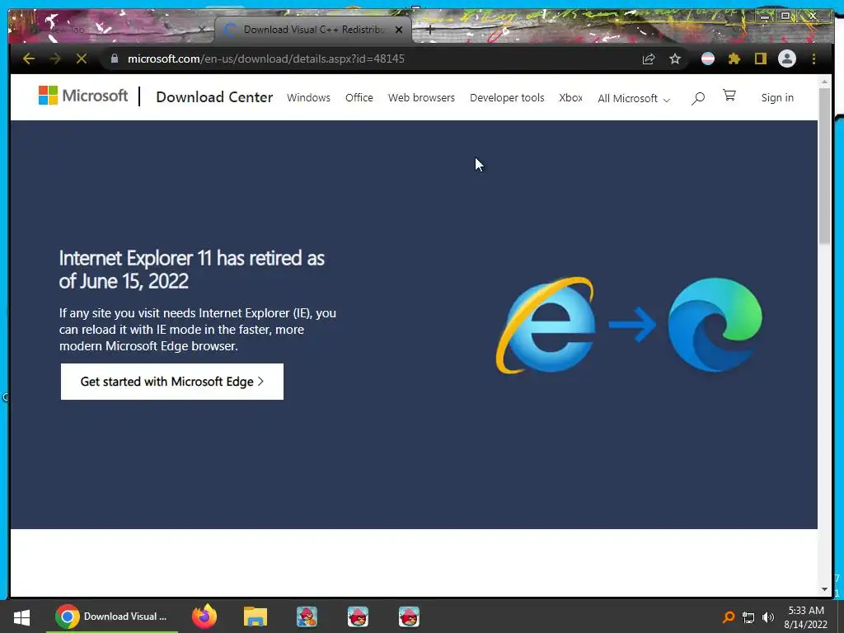Focus the address bar URL
The image size is (844, 633).
pyautogui.click(x=266, y=59)
